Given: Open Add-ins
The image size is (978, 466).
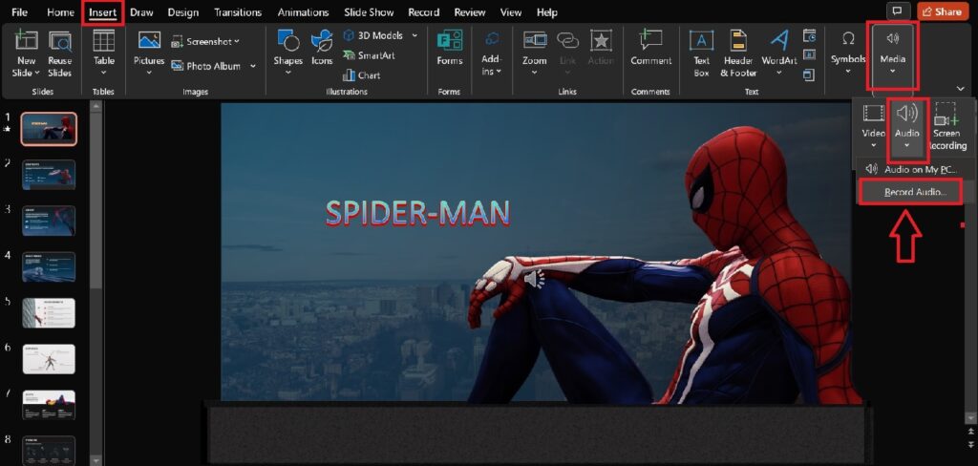Looking at the screenshot, I should pos(492,53).
